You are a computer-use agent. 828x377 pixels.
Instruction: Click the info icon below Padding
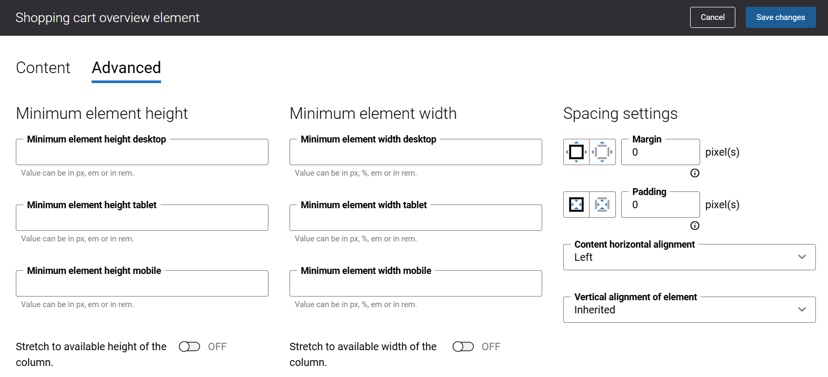click(x=695, y=226)
